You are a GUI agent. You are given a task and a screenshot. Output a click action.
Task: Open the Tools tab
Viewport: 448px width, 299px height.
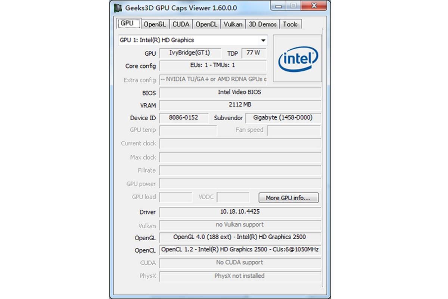point(290,24)
